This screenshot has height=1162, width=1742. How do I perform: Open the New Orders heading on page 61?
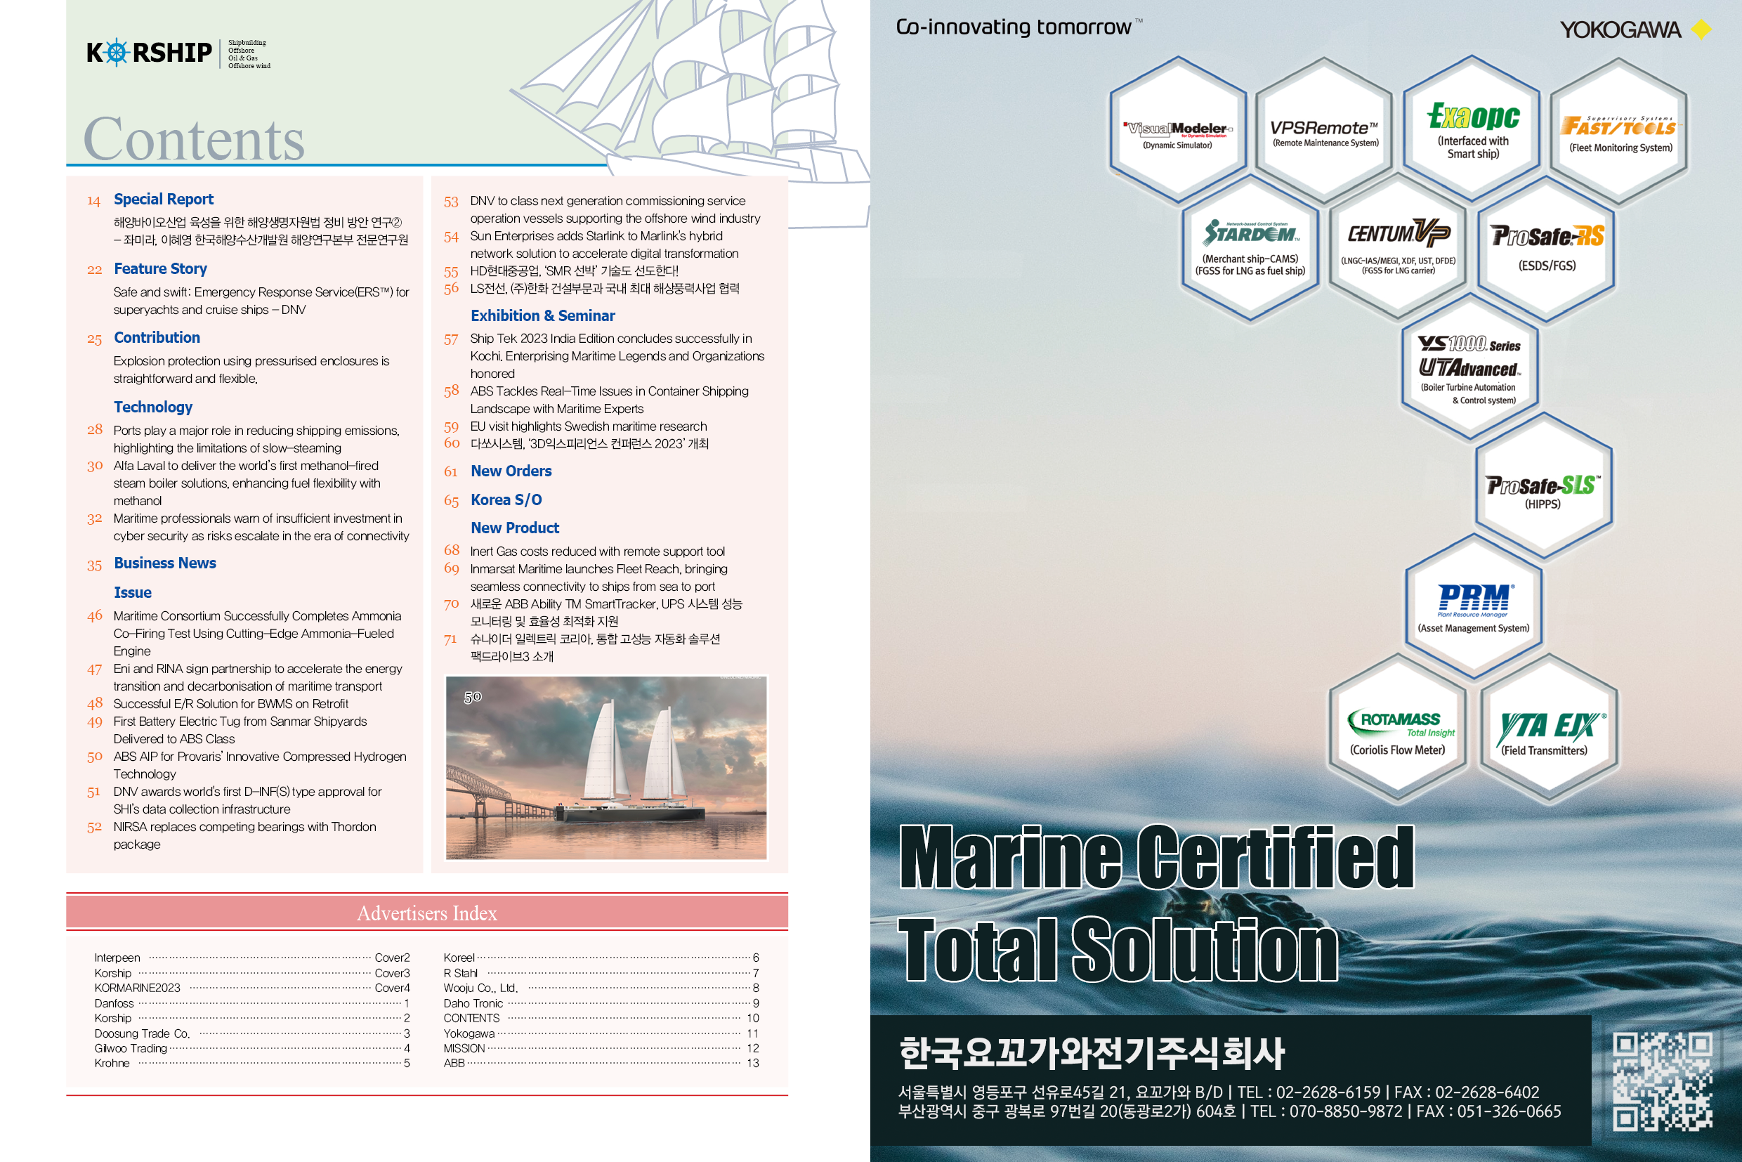pyautogui.click(x=511, y=471)
